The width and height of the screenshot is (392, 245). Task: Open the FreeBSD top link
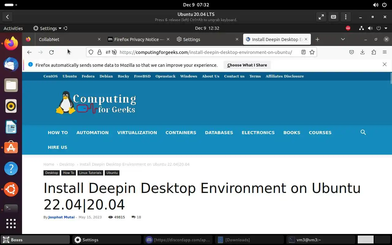click(142, 76)
